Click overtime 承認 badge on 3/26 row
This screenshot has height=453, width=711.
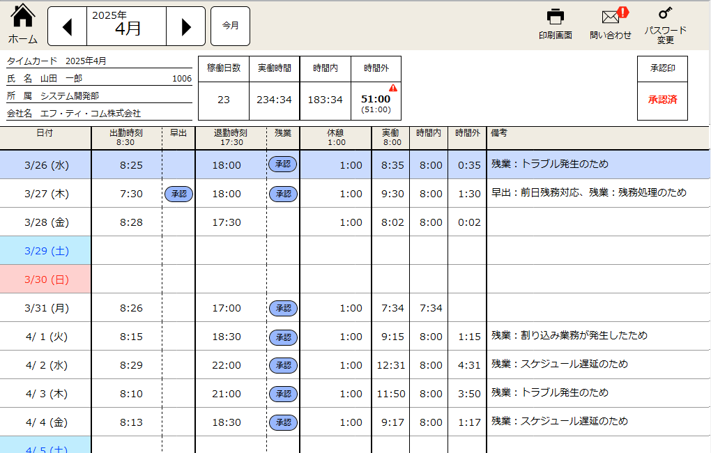[283, 164]
